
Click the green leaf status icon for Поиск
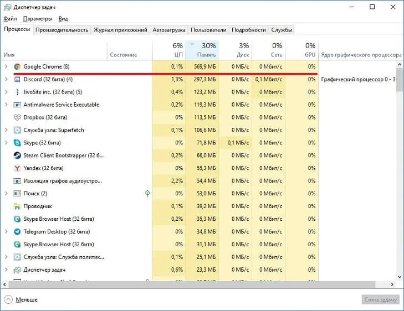pyautogui.click(x=147, y=194)
